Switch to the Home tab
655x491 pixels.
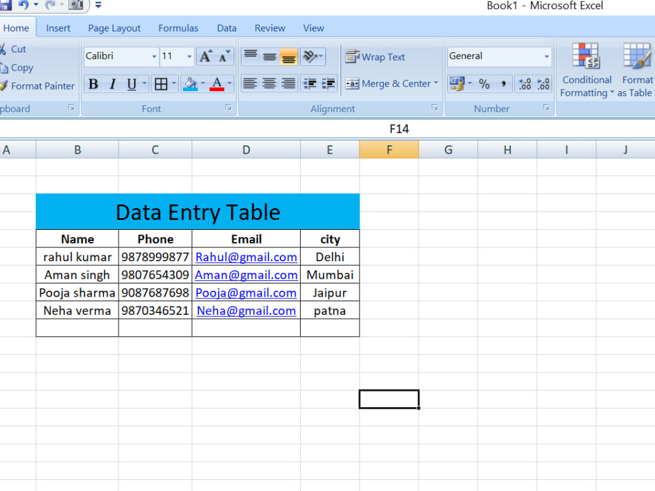[16, 28]
